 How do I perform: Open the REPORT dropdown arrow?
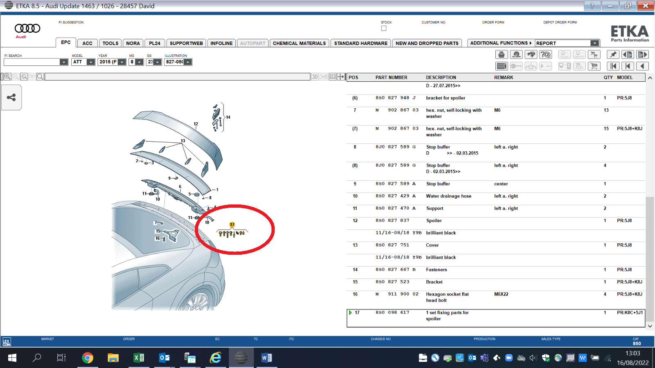coord(594,43)
